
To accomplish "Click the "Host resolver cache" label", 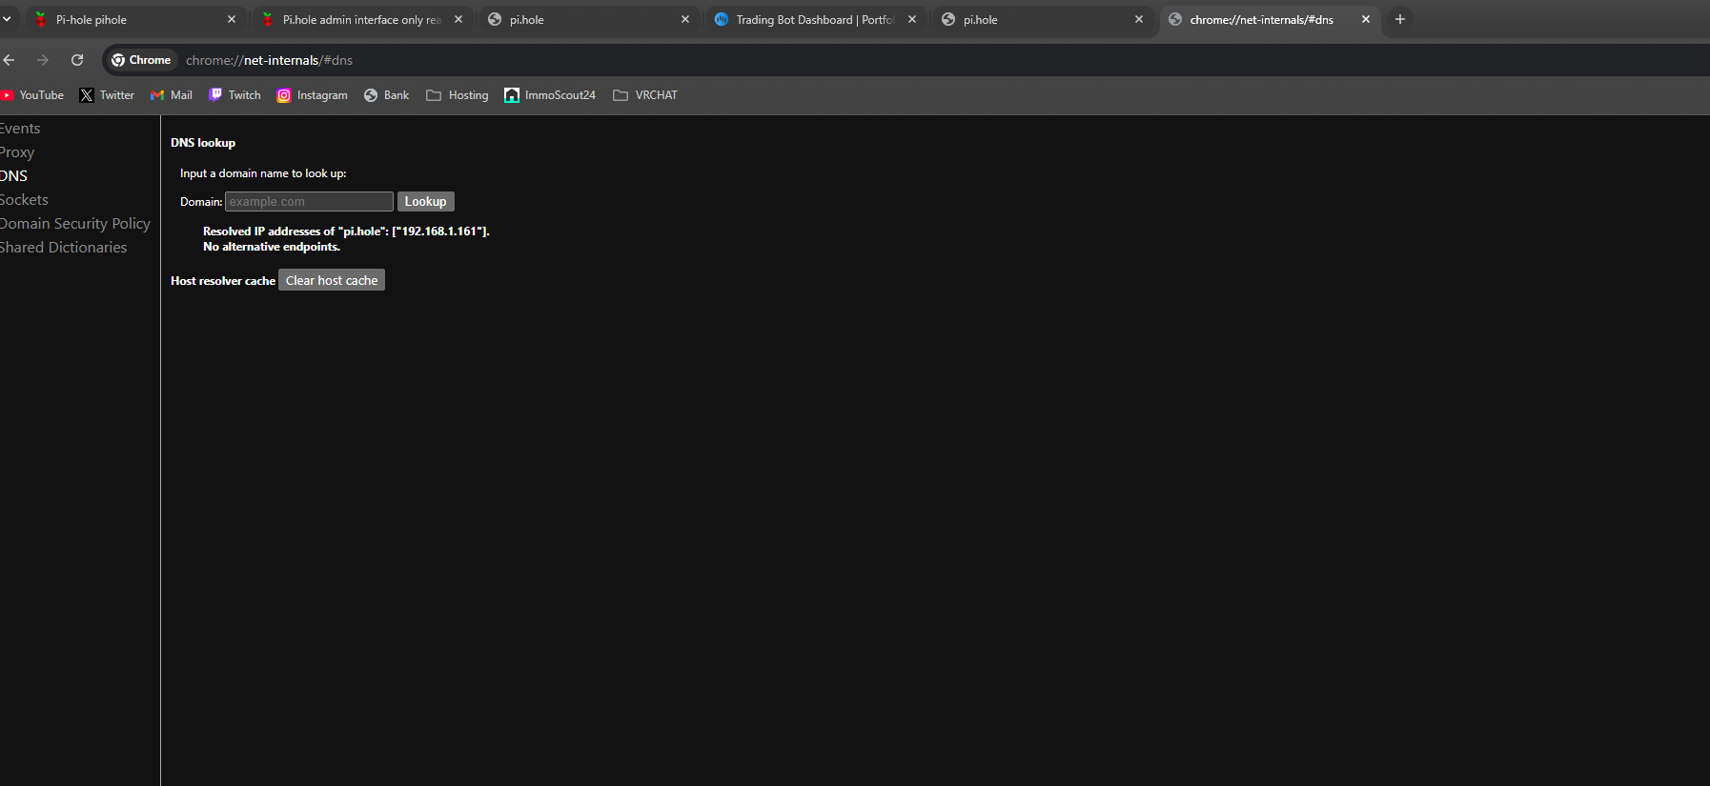I will coord(223,281).
